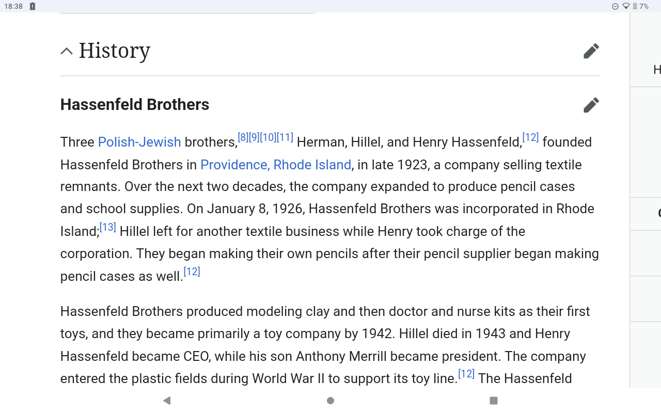
Task: Tap the Android back navigation button
Action: point(166,401)
